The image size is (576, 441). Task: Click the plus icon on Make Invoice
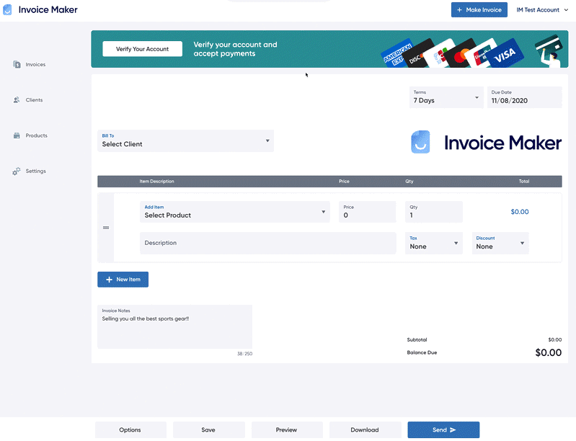pos(459,10)
